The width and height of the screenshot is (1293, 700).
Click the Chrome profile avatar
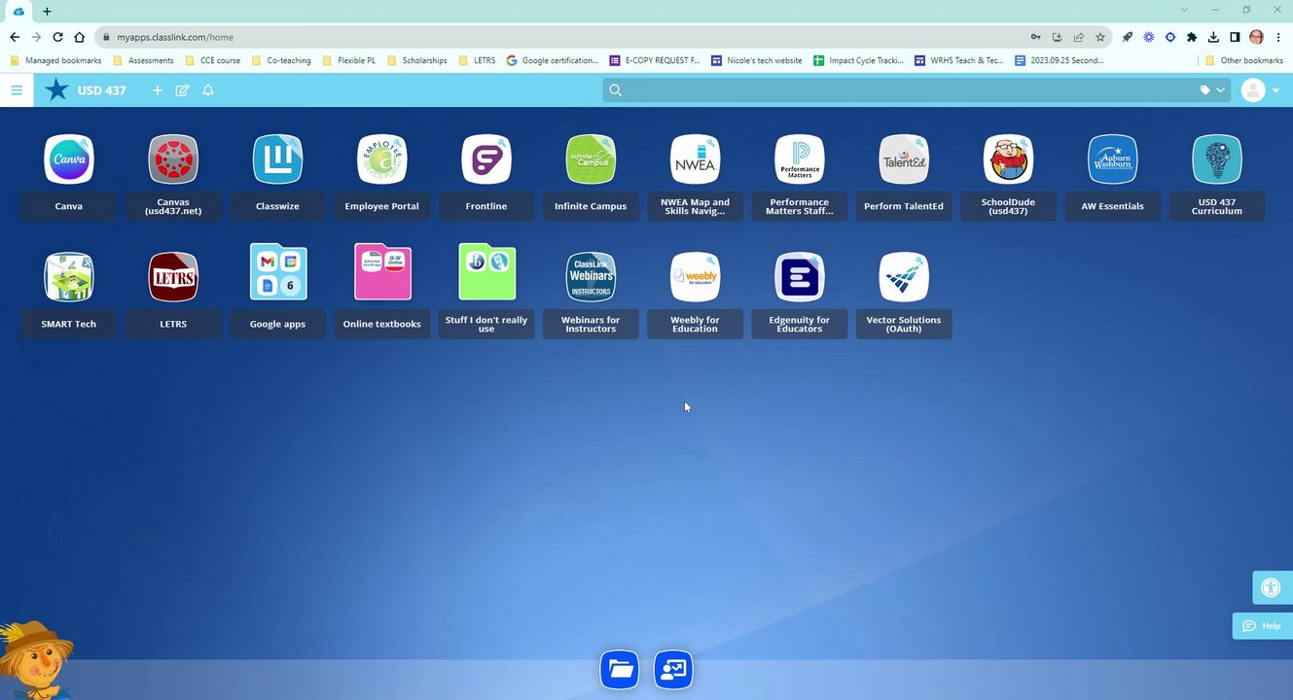pos(1256,37)
